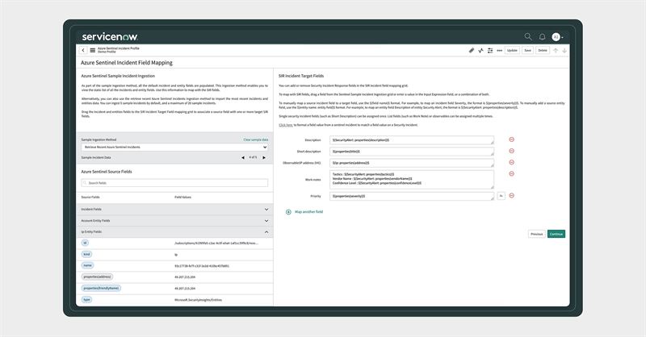Go to next sample incident

[266, 157]
